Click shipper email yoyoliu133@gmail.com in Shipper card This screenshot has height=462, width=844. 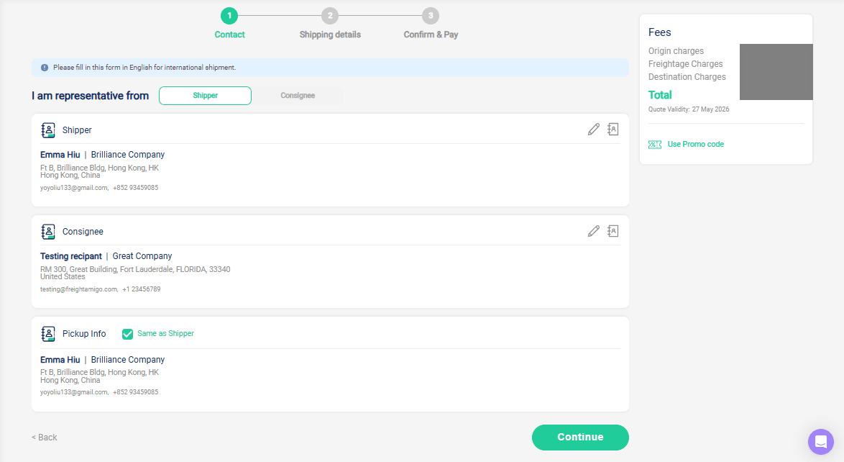tap(74, 188)
